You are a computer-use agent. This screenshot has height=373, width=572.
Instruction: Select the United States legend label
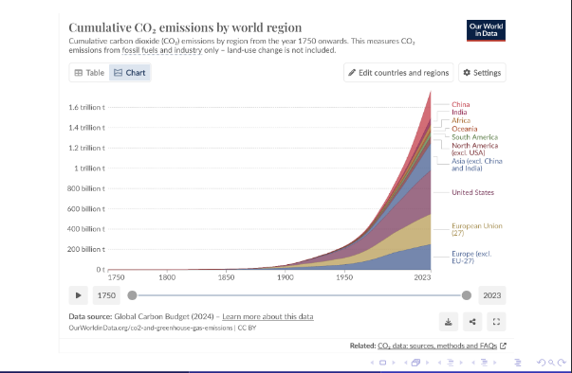click(x=472, y=192)
